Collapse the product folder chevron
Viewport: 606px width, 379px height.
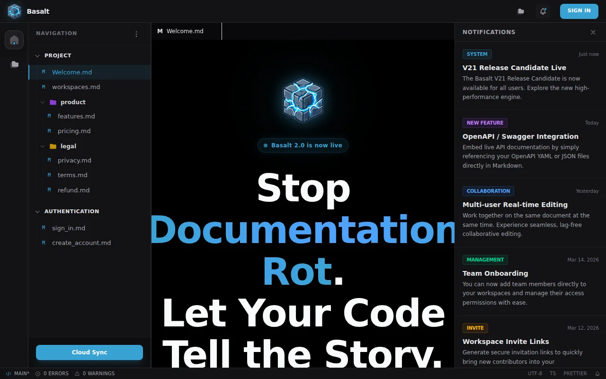(43, 102)
